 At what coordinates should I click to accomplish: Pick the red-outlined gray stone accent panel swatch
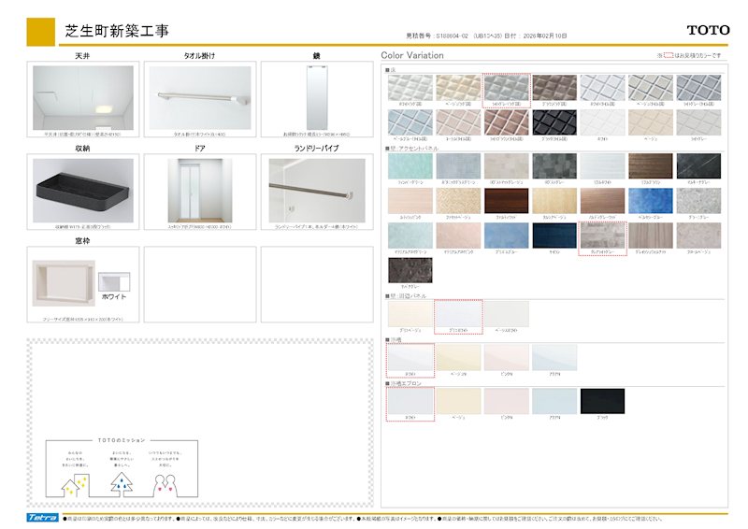pos(602,236)
